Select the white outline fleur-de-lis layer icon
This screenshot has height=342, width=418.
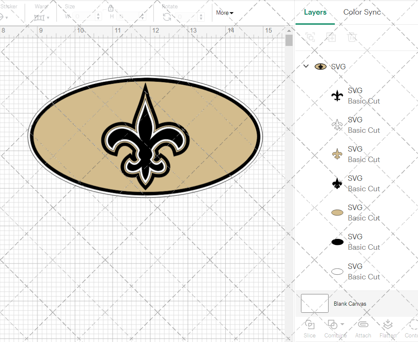pos(337,125)
